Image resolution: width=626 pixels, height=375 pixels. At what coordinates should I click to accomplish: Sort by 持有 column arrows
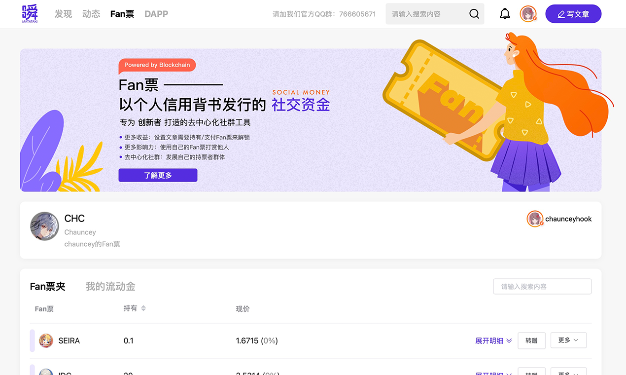pos(143,308)
